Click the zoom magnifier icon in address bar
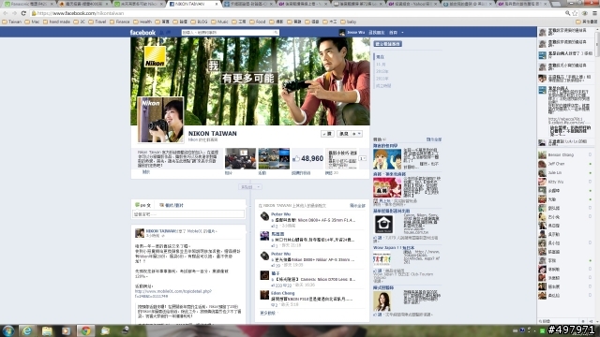 click(567, 13)
